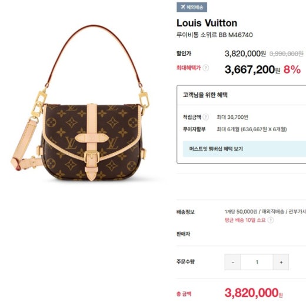The height and width of the screenshot is (306, 306).
Task: Click the 8% discount rate label
Action: 292,69
